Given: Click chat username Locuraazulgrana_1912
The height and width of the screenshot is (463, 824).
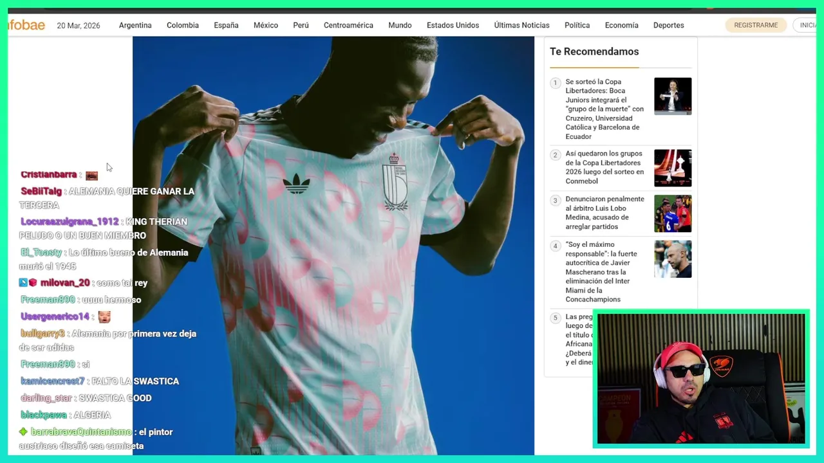Looking at the screenshot, I should pos(70,222).
